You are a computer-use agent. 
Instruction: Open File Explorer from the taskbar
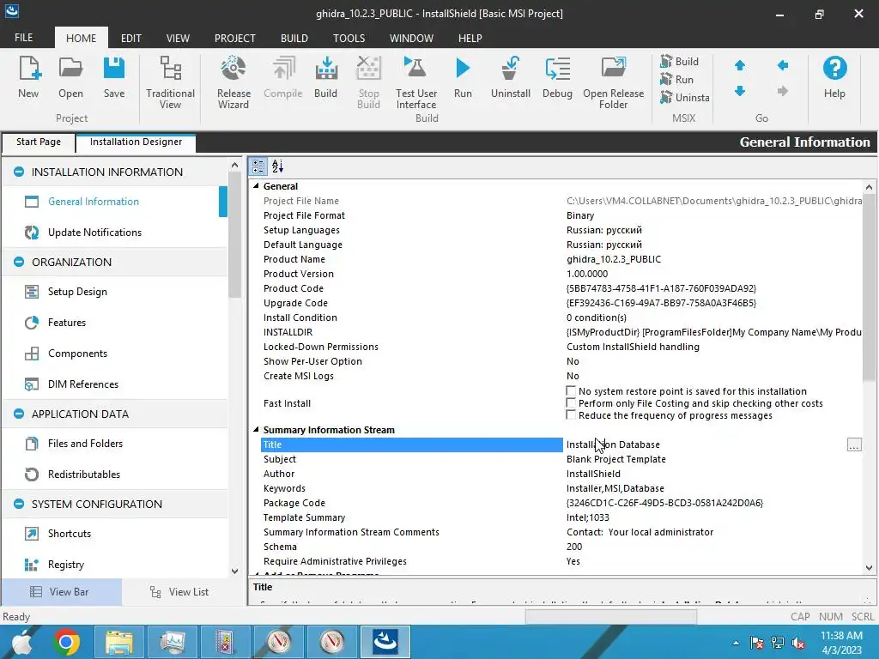point(118,642)
